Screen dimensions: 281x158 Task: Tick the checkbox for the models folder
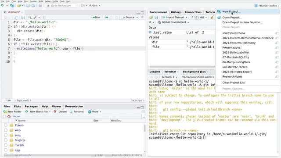point(6,145)
